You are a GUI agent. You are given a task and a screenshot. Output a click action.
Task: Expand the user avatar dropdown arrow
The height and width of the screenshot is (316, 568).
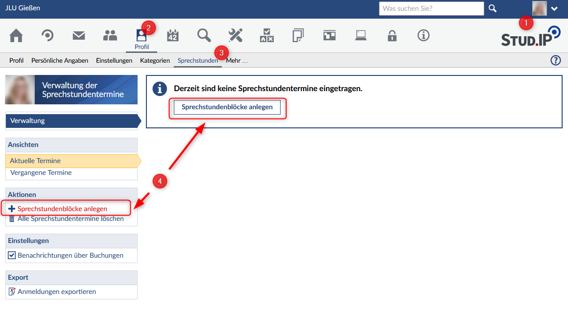click(554, 9)
